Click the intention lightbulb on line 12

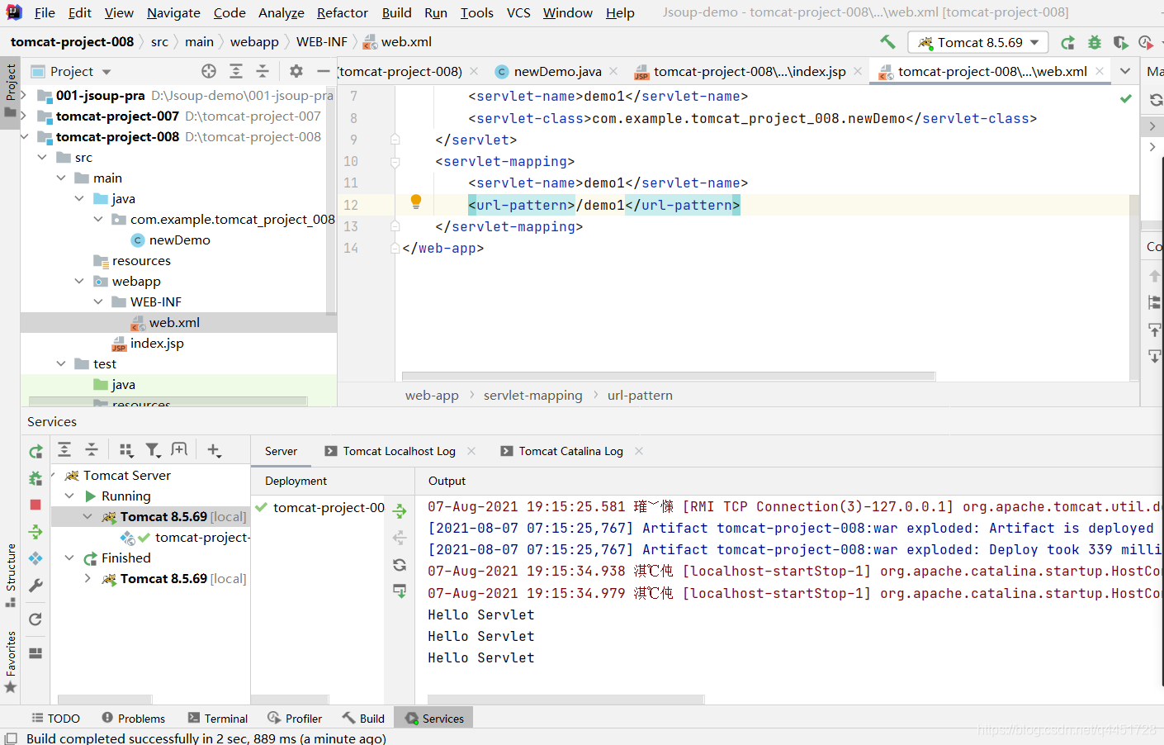(x=416, y=201)
